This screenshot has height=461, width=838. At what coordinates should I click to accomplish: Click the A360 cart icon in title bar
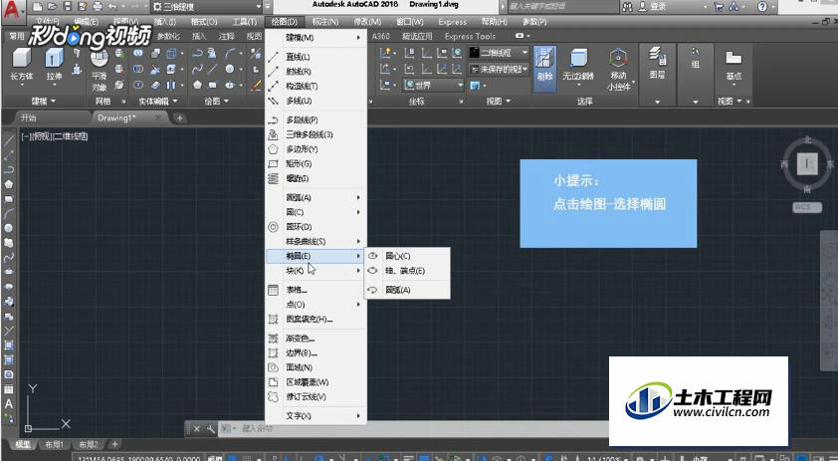click(x=719, y=7)
